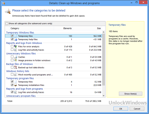Click the app icon in the title bar
Screen dimensions: 149x114
pos(3,3)
